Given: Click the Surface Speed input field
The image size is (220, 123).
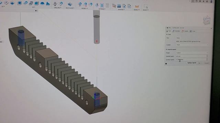Looking at the screenshot, I should (x=191, y=59).
